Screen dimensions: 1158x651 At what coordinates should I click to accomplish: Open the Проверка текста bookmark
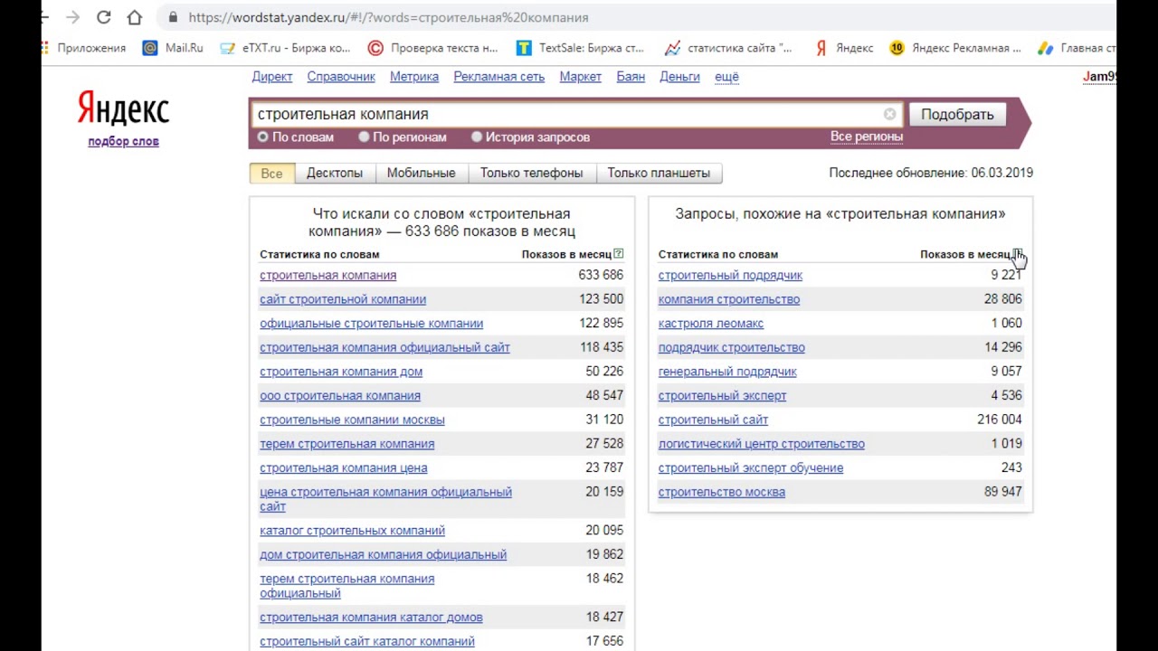click(x=433, y=48)
